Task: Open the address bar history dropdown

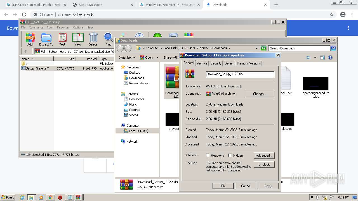Action: [256, 48]
